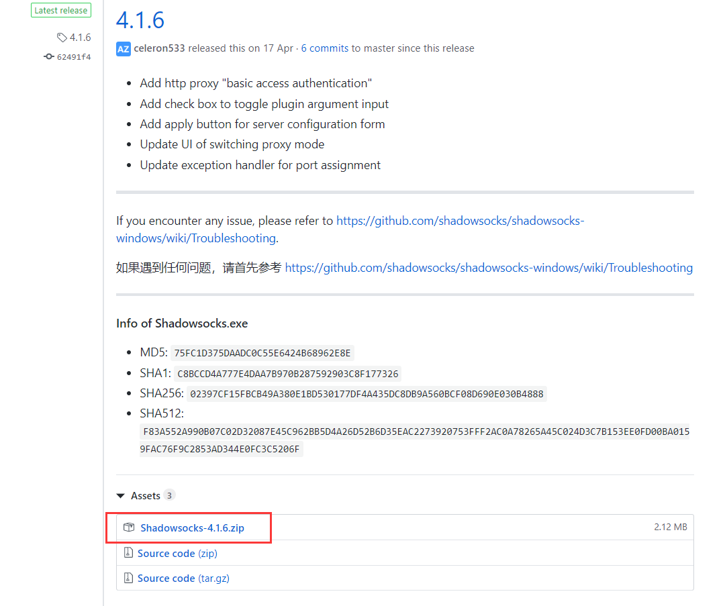
Task: Download Source code (zip)
Action: (177, 554)
